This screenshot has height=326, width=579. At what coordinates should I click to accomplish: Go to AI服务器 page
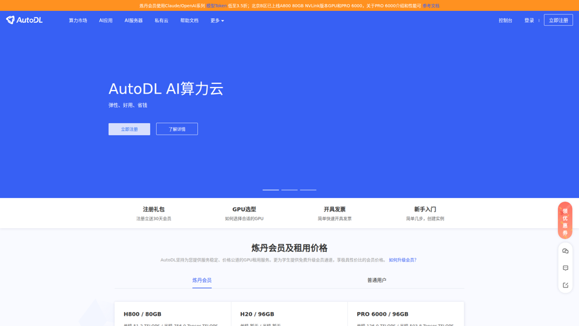coord(133,21)
